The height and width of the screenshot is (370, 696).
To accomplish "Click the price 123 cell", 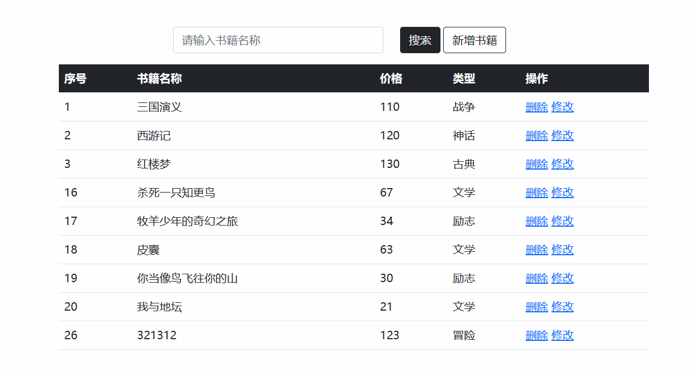I will [x=389, y=335].
